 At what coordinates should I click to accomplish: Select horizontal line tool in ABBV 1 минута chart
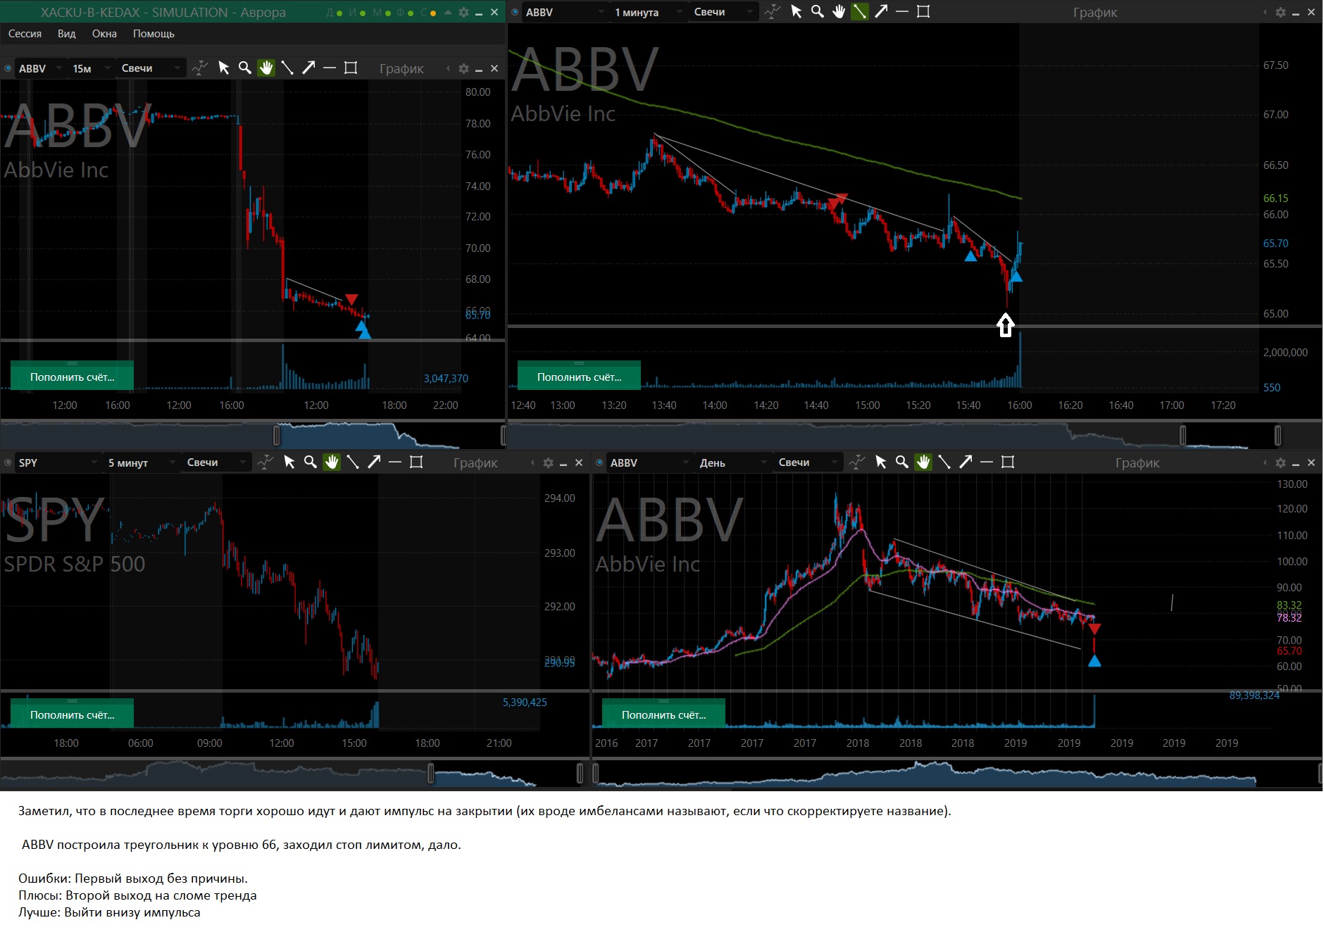pos(902,12)
